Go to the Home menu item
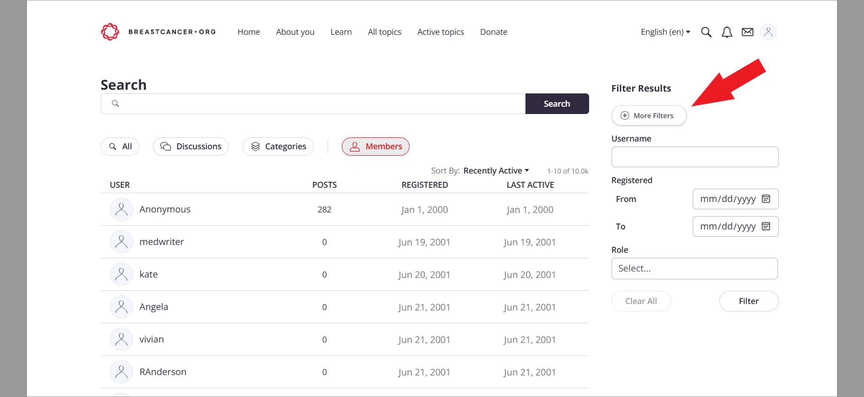Viewport: 864px width, 397px height. coord(249,32)
